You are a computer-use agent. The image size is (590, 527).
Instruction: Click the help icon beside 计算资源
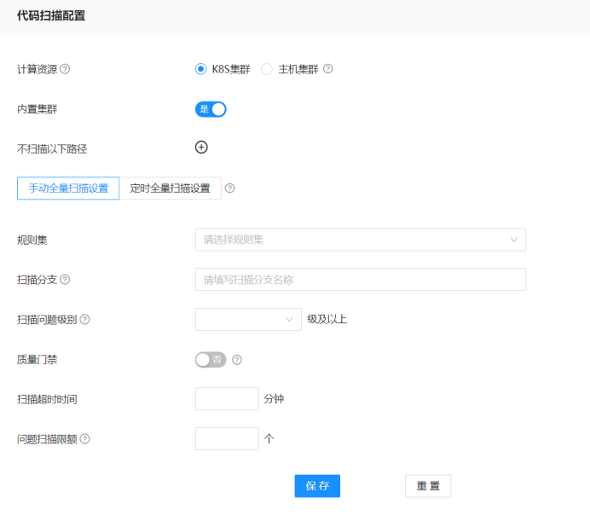[65, 69]
